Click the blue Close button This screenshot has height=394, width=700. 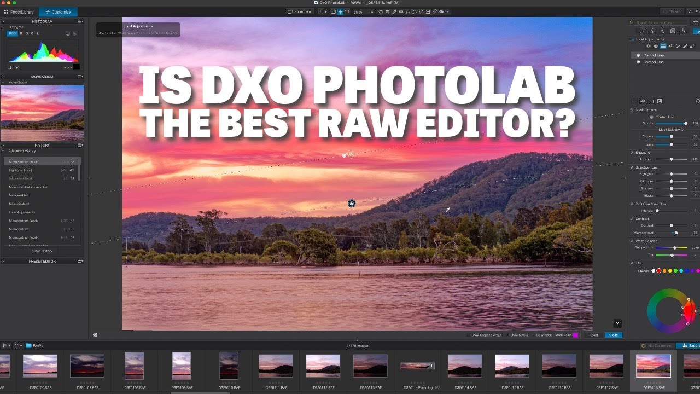click(613, 335)
